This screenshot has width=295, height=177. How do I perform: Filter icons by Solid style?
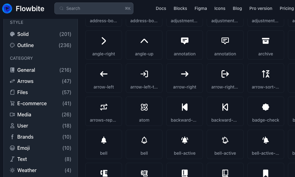tap(23, 34)
